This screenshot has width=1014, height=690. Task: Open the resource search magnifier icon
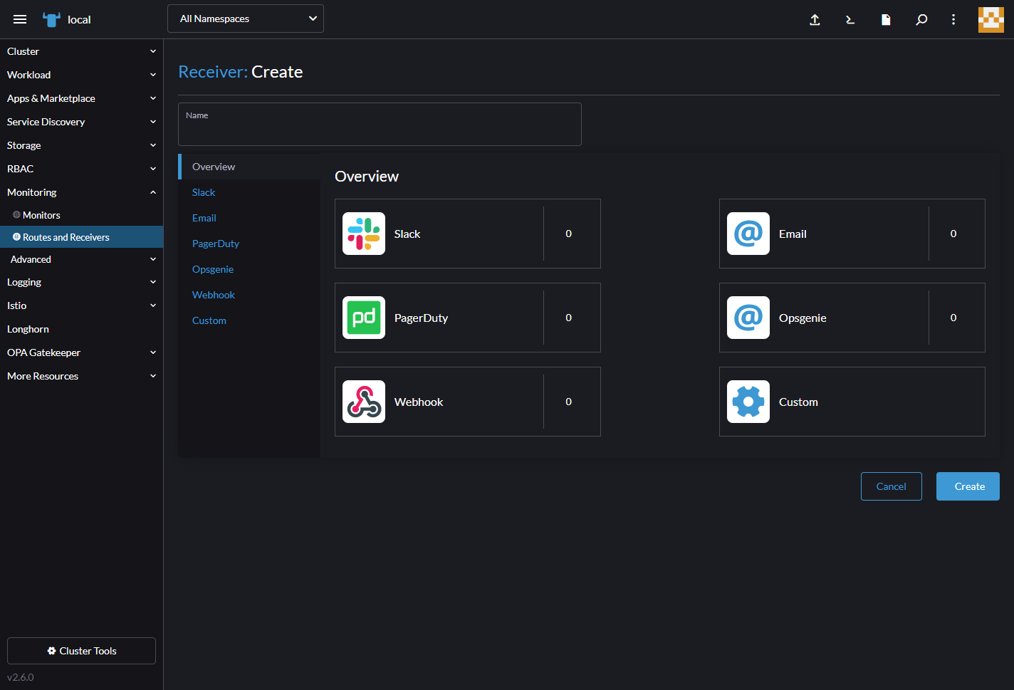921,20
